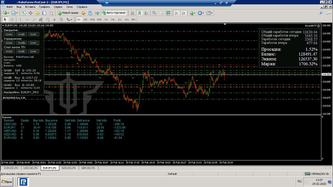Screen dimensions: 333x187
Task: Draw a vertical line tool
Action: [x=20, y=20]
